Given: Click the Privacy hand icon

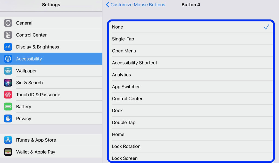Looking at the screenshot, I should tap(8, 119).
